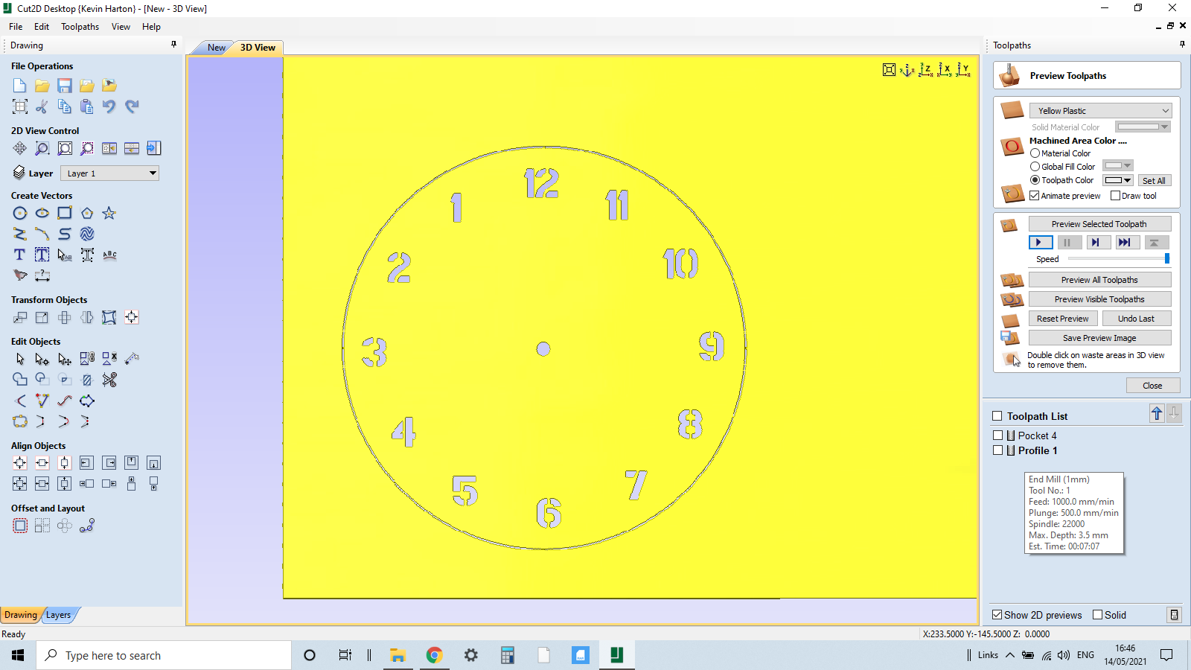Image resolution: width=1191 pixels, height=670 pixels.
Task: Enable the Draw tool checkbox
Action: [x=1115, y=195]
